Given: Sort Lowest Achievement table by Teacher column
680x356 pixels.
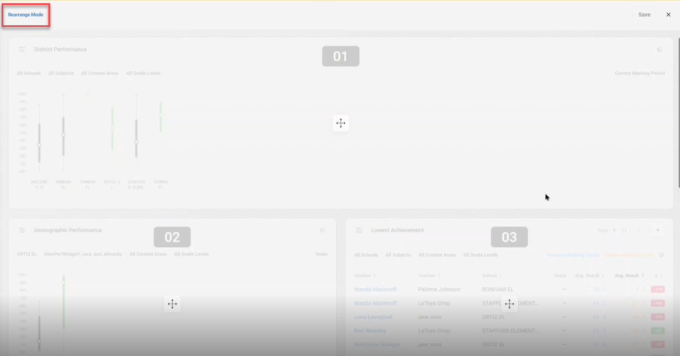Looking at the screenshot, I should tap(429, 275).
